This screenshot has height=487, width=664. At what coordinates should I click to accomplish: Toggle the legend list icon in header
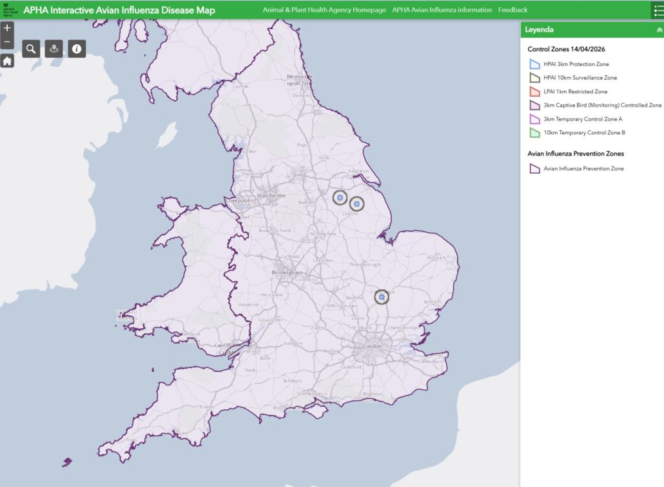(x=658, y=10)
